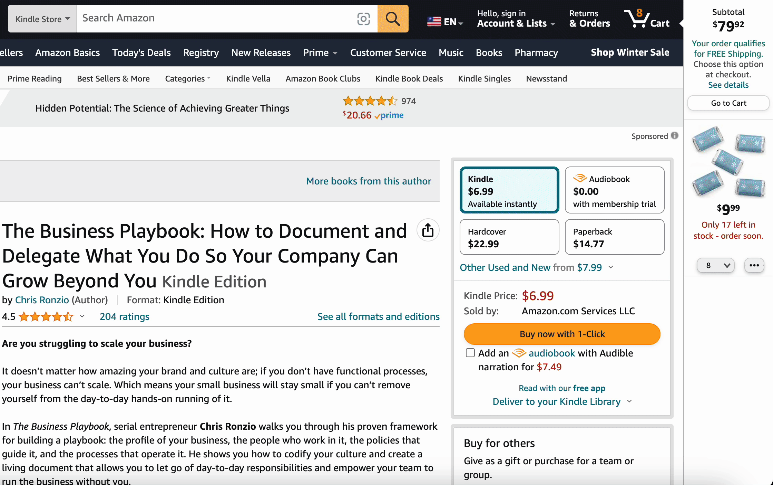Click Shop Winter Sale
773x485 pixels.
point(630,53)
